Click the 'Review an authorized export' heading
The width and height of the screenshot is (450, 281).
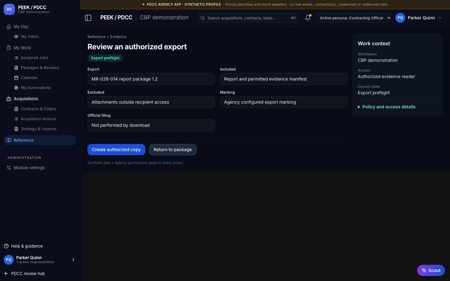[x=137, y=47]
